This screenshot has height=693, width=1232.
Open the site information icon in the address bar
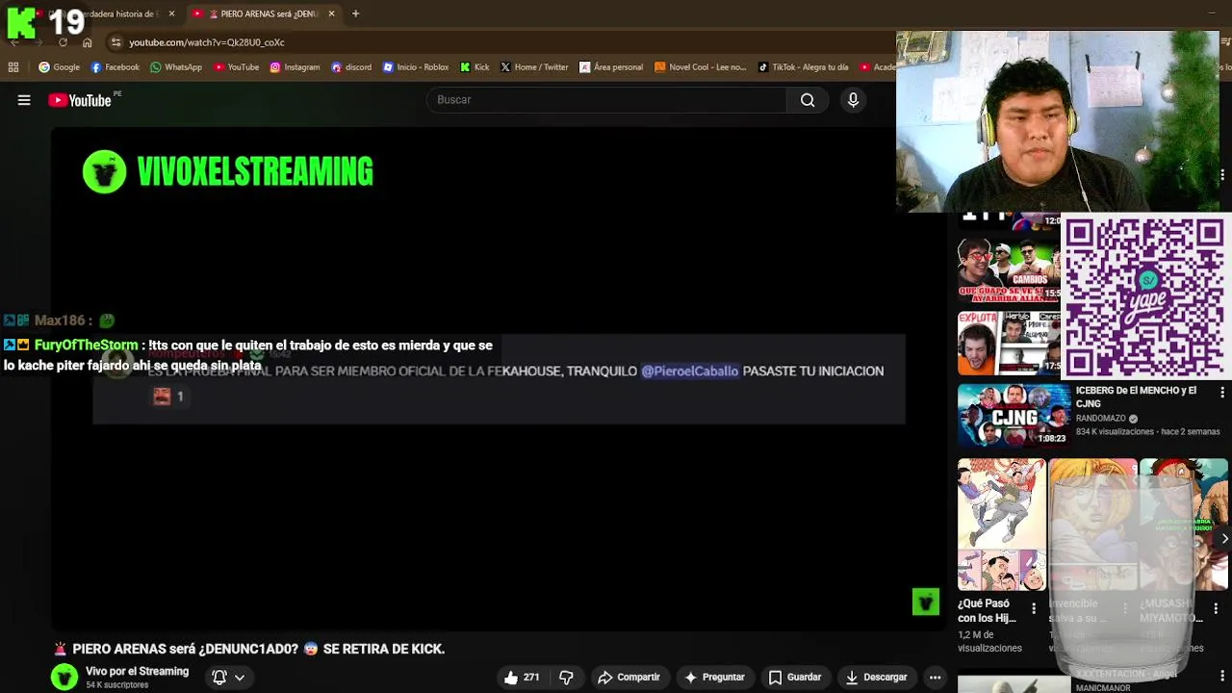click(x=115, y=42)
